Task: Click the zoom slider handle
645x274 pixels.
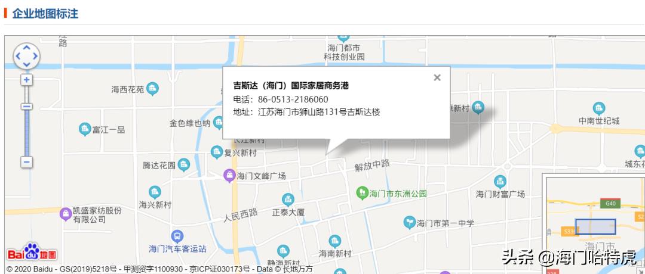Action: pyautogui.click(x=27, y=107)
